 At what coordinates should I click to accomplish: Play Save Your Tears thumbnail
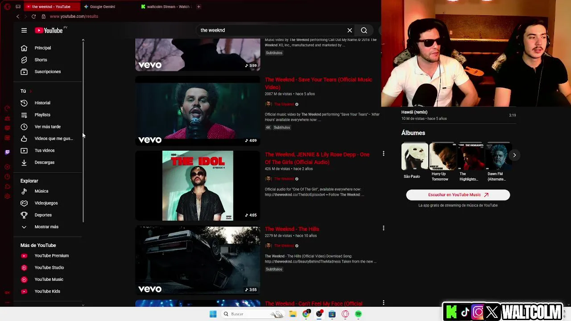pyautogui.click(x=198, y=111)
